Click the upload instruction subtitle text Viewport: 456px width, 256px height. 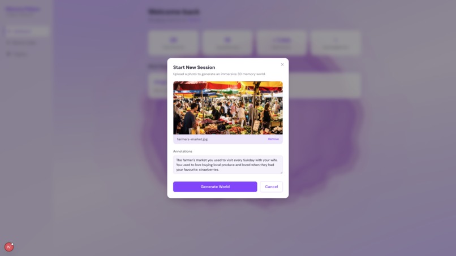[x=220, y=74]
